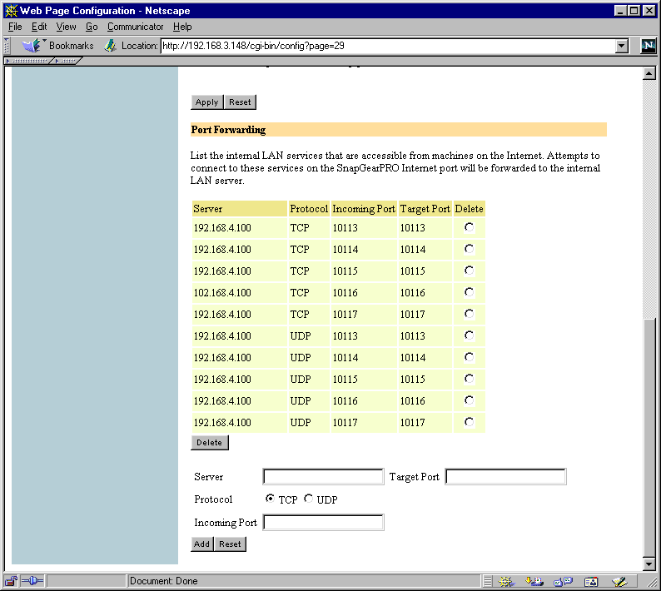
Task: Click the security padlock icon in status bar
Action: tap(12, 581)
